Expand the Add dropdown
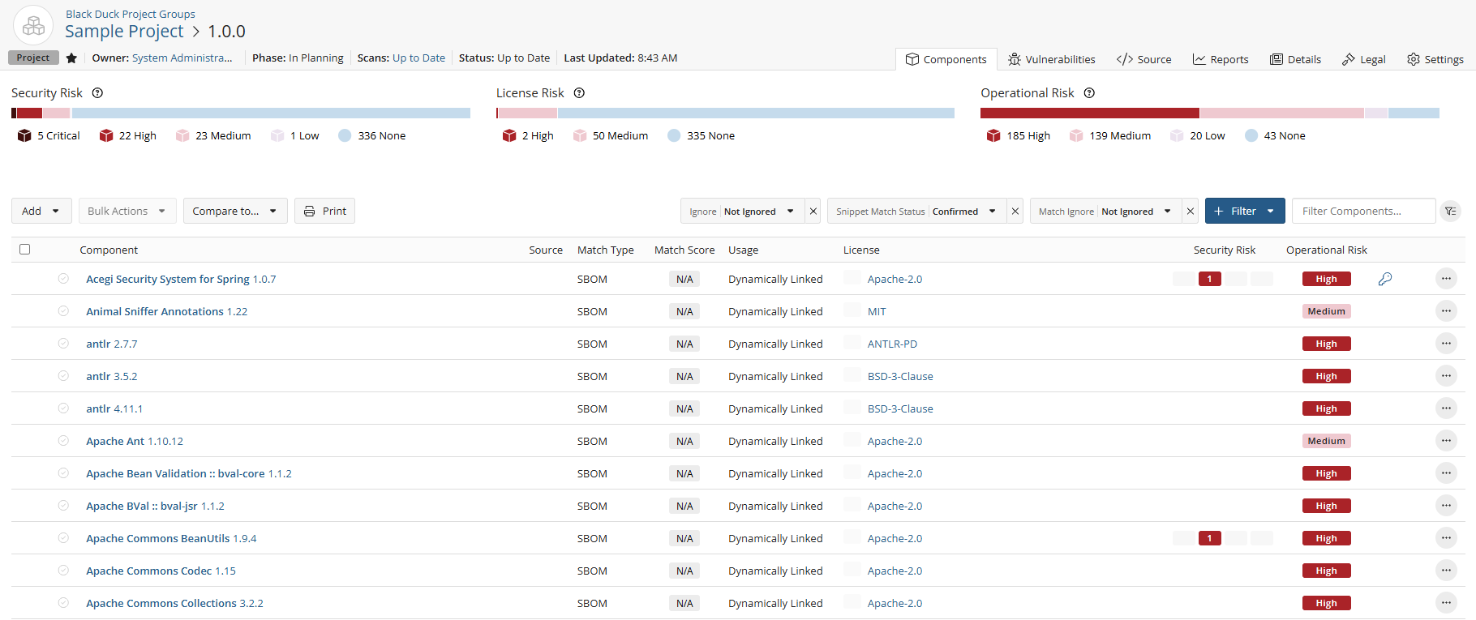The width and height of the screenshot is (1476, 620). tap(41, 212)
